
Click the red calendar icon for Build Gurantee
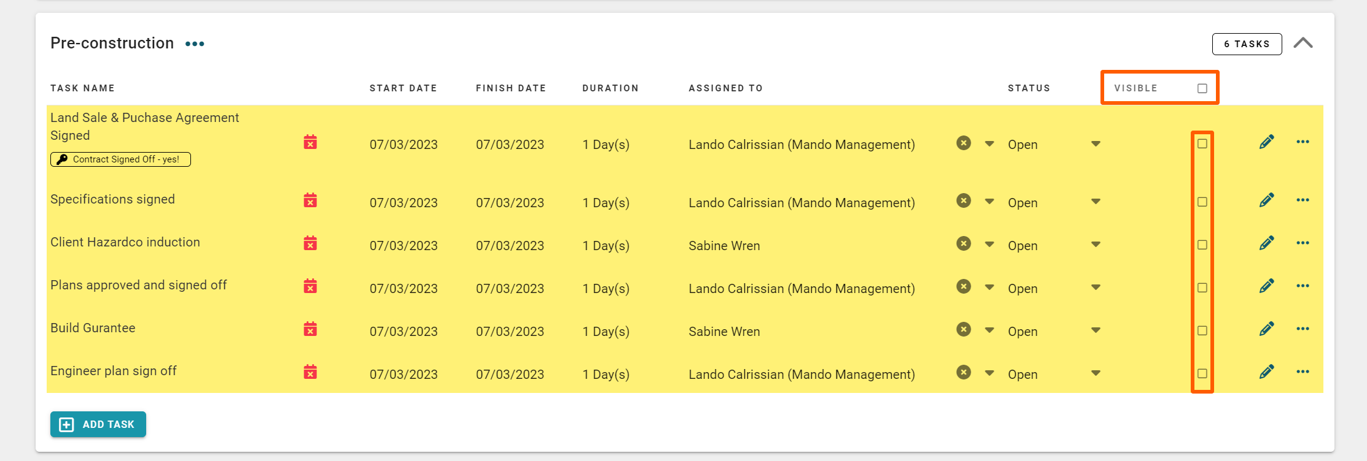(310, 329)
